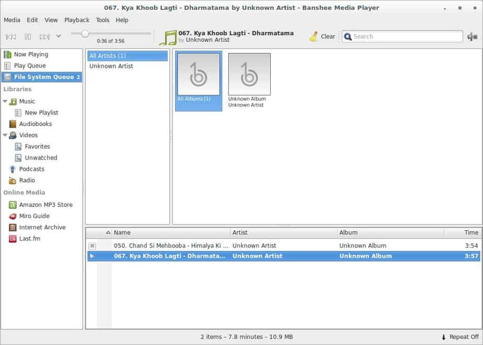
Task: Open the Last.fm source
Action: tap(30, 239)
